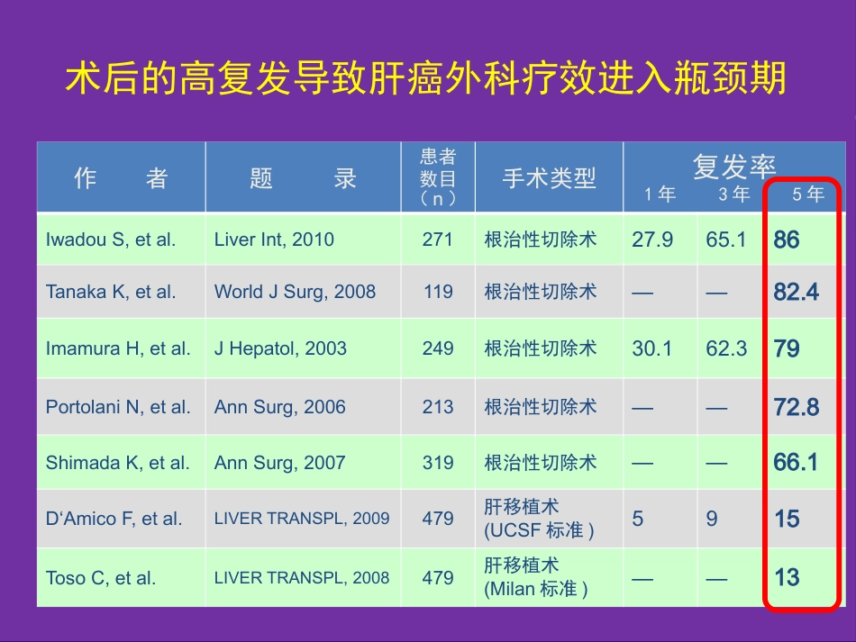Viewport: 856px width, 642px height.
Task: Click the Ann Surg, 2006 citation
Action: tap(279, 407)
